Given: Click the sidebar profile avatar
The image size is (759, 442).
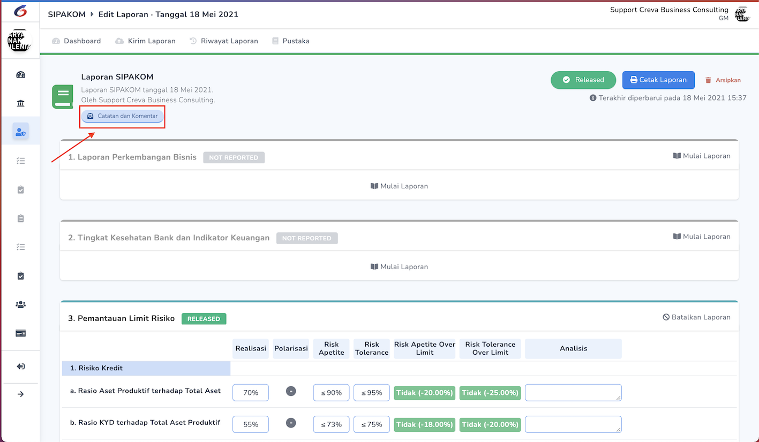Looking at the screenshot, I should tap(20, 41).
